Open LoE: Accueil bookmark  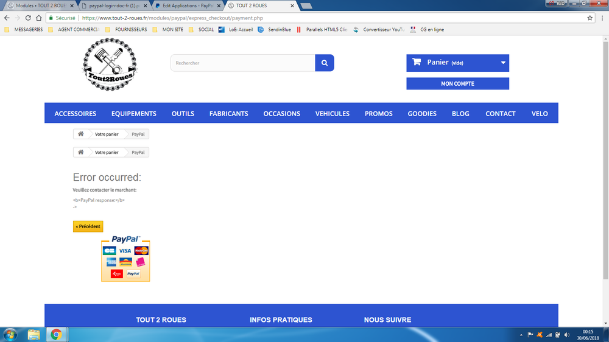[x=236, y=29]
